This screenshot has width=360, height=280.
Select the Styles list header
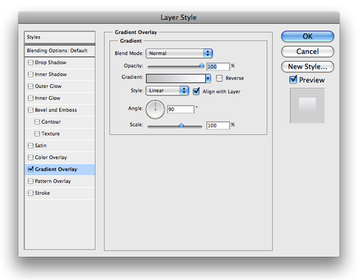click(60, 37)
